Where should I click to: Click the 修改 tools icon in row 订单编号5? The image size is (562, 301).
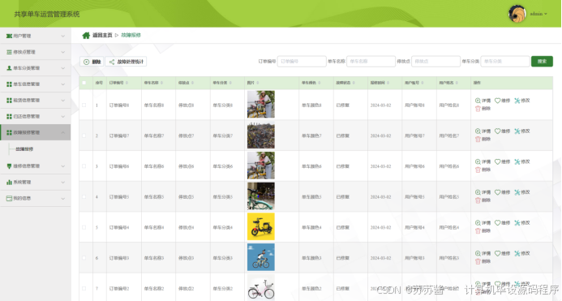pos(517,192)
